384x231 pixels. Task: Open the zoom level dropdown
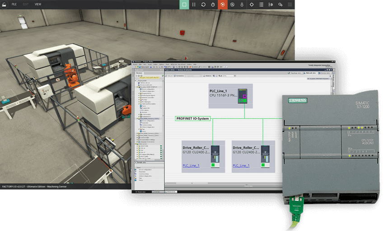click(x=235, y=76)
